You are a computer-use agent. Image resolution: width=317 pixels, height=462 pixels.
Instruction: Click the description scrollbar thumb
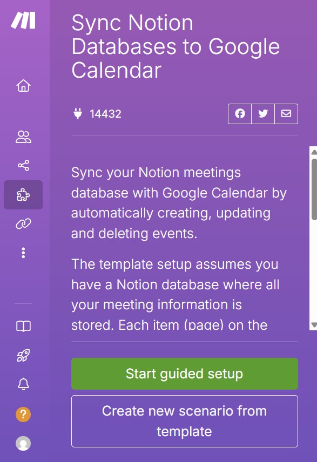tap(314, 189)
